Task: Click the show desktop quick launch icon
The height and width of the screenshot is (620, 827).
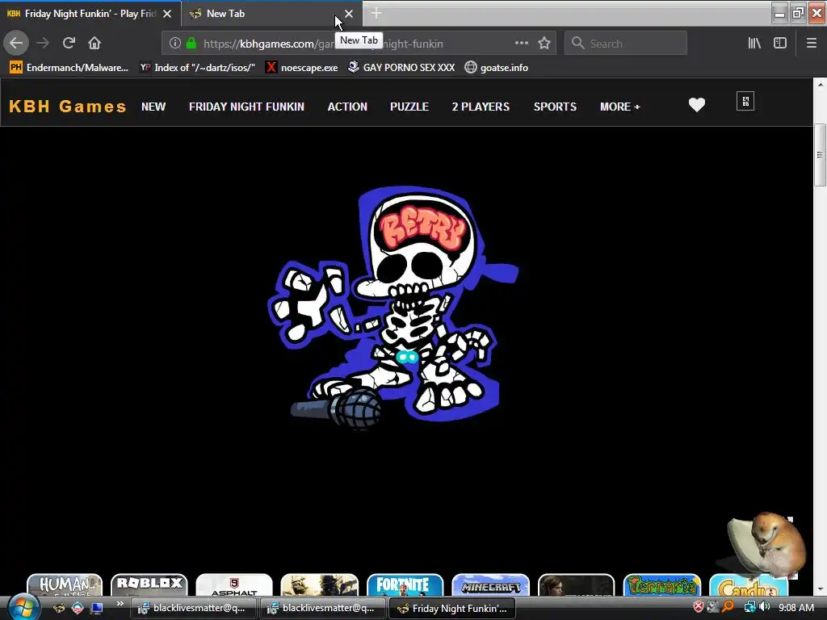Action: tap(97, 608)
